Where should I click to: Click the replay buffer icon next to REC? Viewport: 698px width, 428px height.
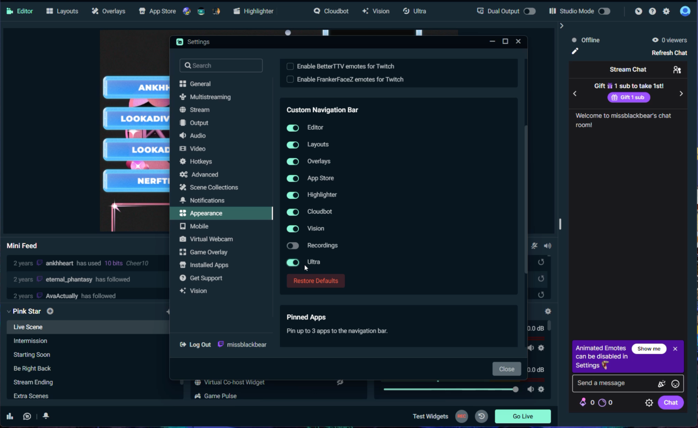pos(482,416)
